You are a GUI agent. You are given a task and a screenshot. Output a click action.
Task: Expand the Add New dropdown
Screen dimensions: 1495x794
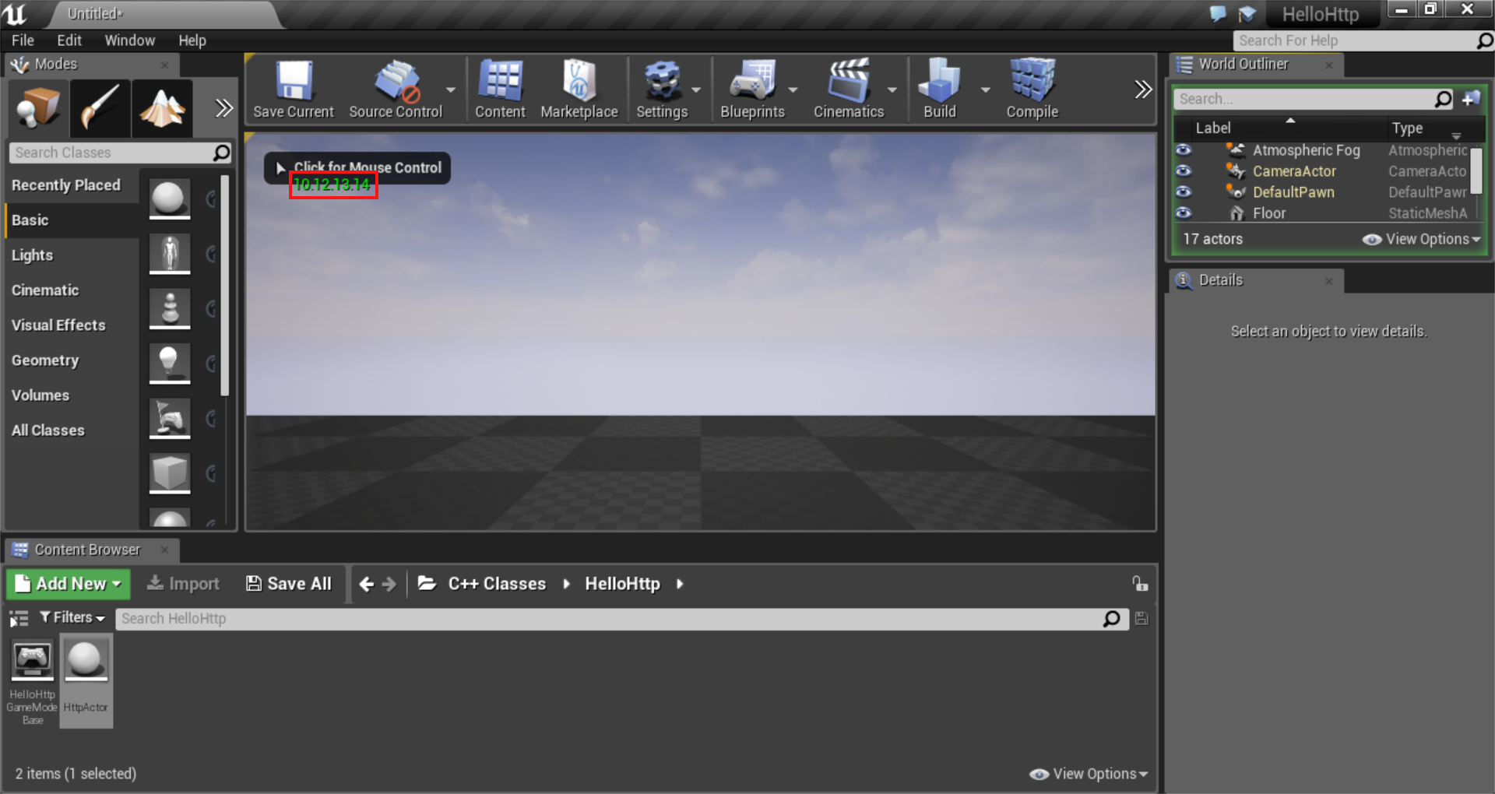(69, 584)
